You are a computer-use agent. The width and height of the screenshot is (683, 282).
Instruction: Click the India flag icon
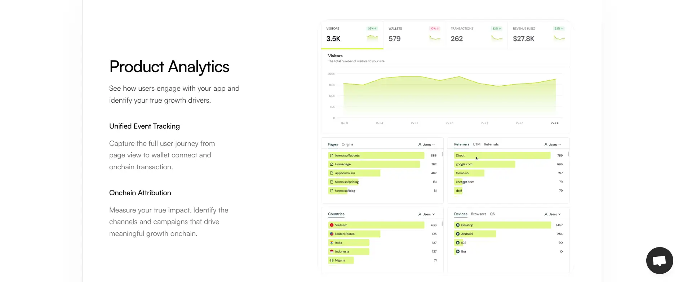point(332,243)
